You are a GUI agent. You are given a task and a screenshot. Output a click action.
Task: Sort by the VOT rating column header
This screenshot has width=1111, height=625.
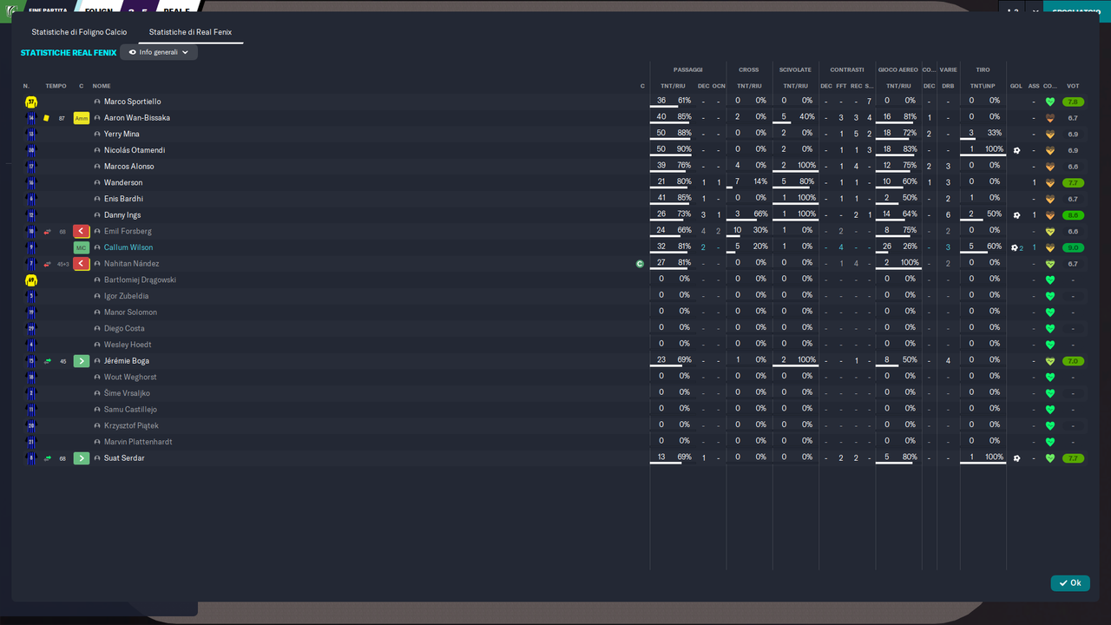coord(1073,86)
